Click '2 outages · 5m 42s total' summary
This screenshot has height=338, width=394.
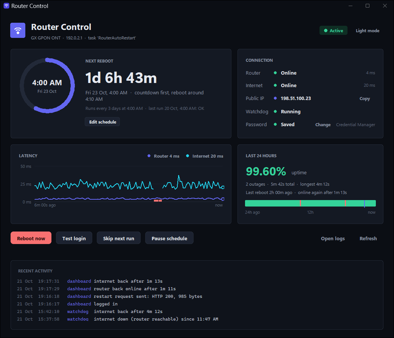pyautogui.click(x=270, y=184)
